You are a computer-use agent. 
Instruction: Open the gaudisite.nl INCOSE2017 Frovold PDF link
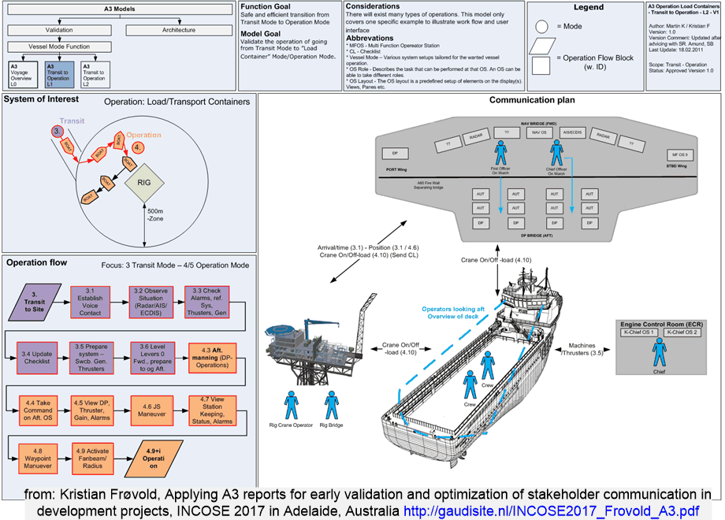[551, 511]
